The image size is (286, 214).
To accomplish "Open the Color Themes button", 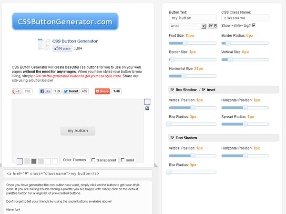I will click(x=74, y=160).
